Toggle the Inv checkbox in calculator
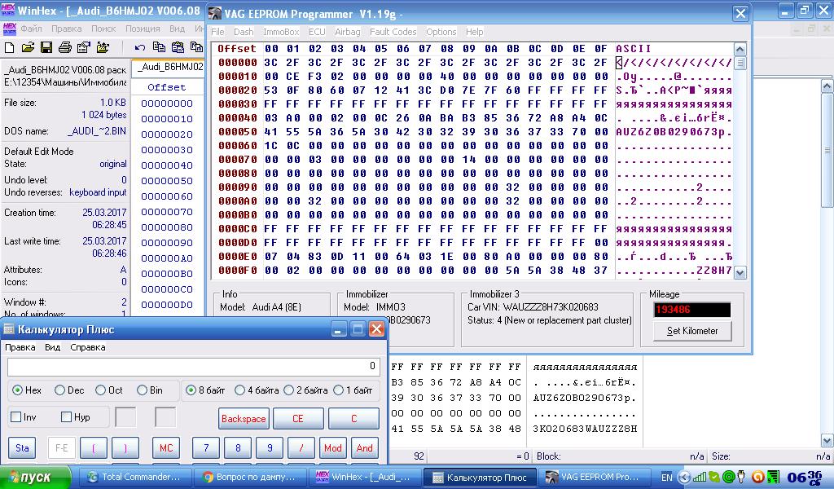The image size is (834, 489). coord(16,417)
